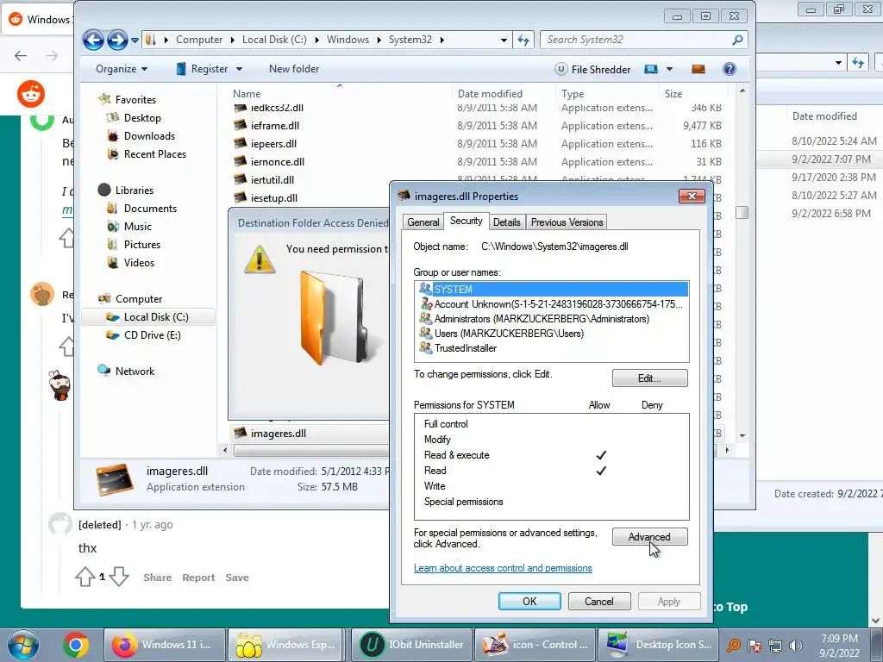Viewport: 883px width, 662px height.
Task: Click the Register toolbar button
Action: tap(202, 69)
